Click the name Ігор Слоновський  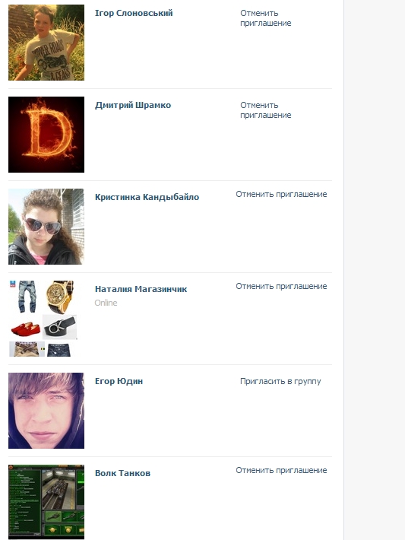coord(134,13)
